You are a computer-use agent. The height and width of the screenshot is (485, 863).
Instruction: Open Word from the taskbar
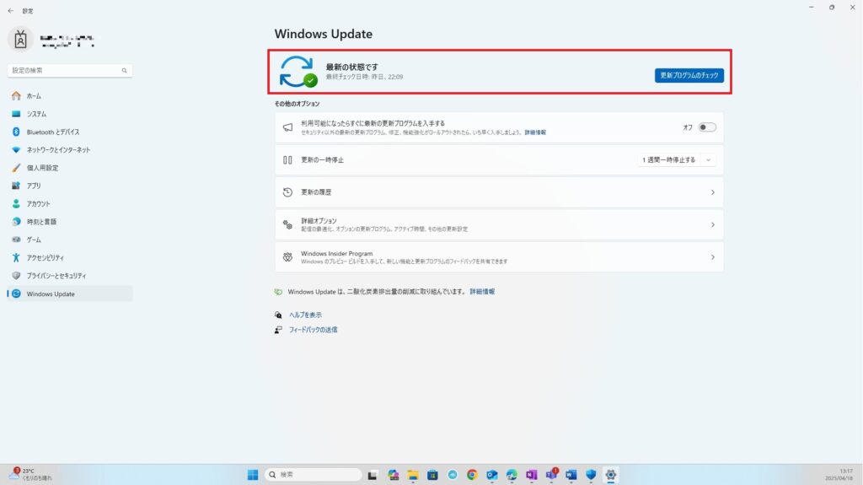571,475
